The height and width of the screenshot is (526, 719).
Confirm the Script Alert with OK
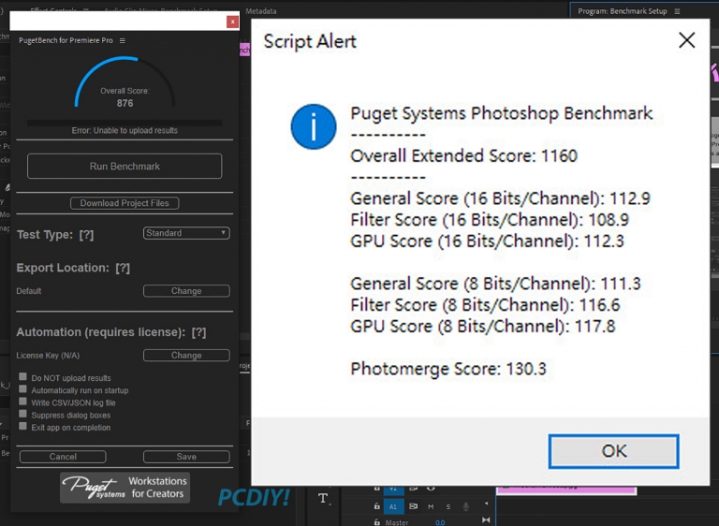point(613,451)
